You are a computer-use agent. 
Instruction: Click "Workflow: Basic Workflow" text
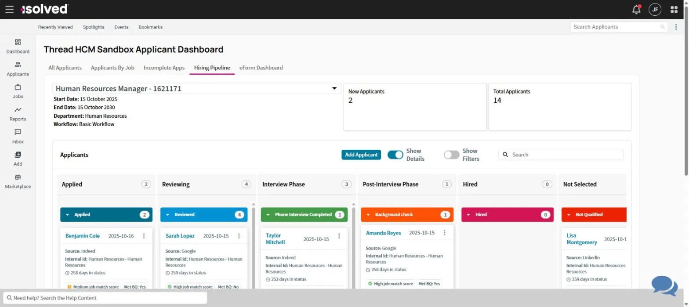coord(84,124)
